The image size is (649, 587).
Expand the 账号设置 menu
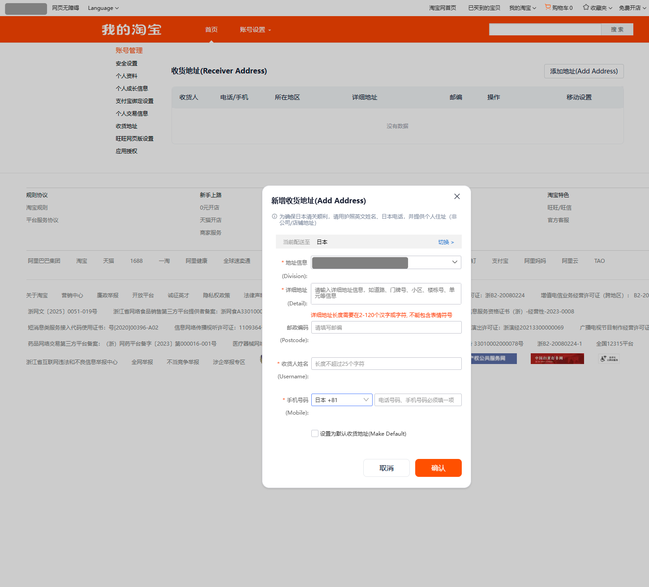click(255, 30)
